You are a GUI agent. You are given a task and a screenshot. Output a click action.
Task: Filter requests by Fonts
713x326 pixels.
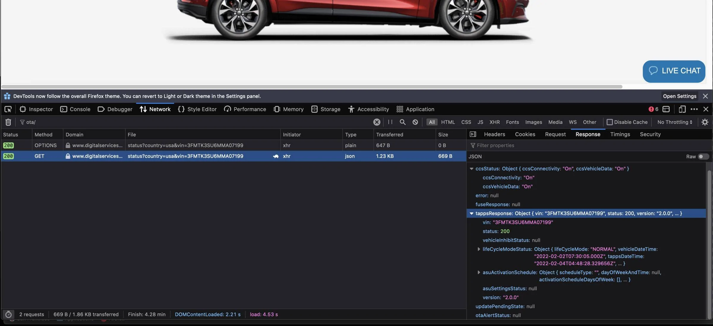coord(512,122)
